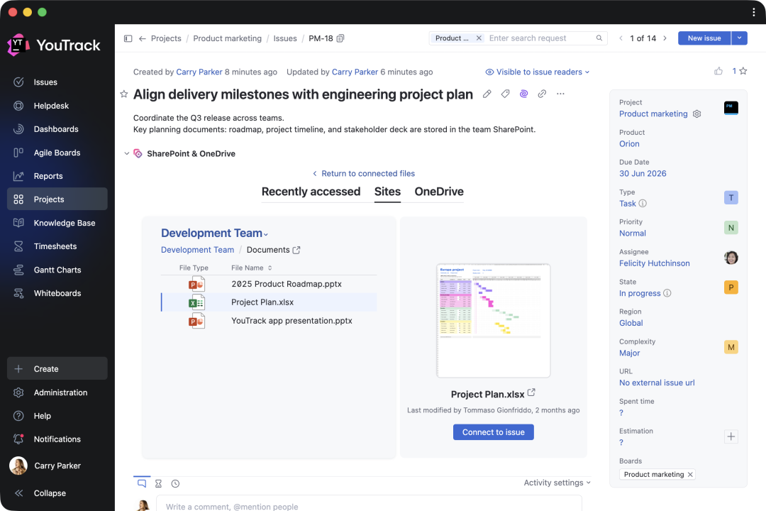
Task: Click Return to connected files link
Action: [x=363, y=174]
